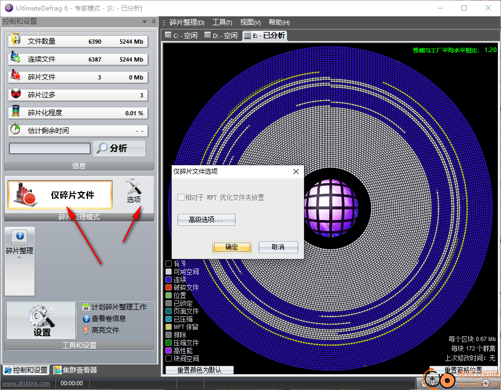Select the E: - 已分析 drive tab
This screenshot has width=501, height=390.
pyautogui.click(x=265, y=35)
